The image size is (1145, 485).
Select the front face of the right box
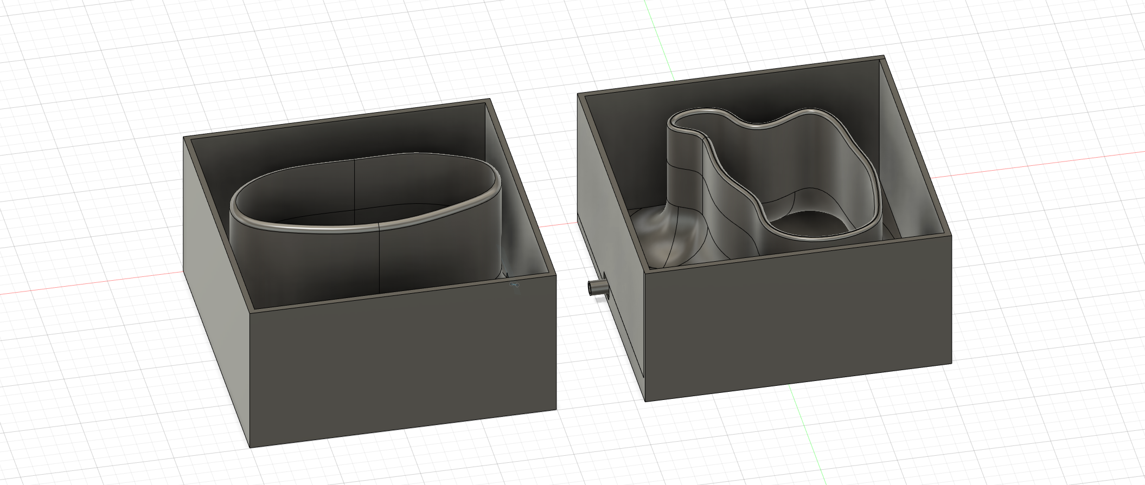pyautogui.click(x=798, y=318)
